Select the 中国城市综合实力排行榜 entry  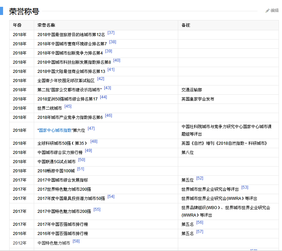(x=60, y=153)
